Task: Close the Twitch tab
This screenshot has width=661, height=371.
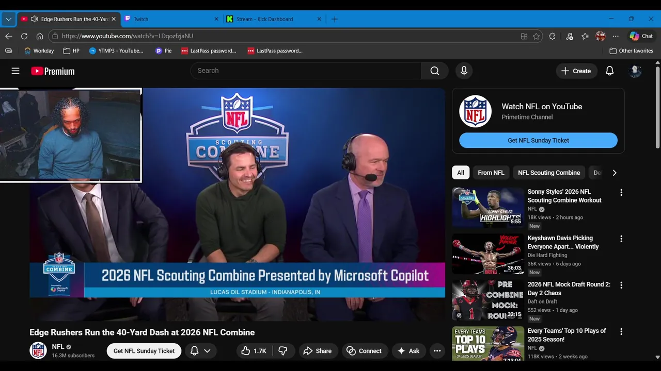Action: pos(216,19)
